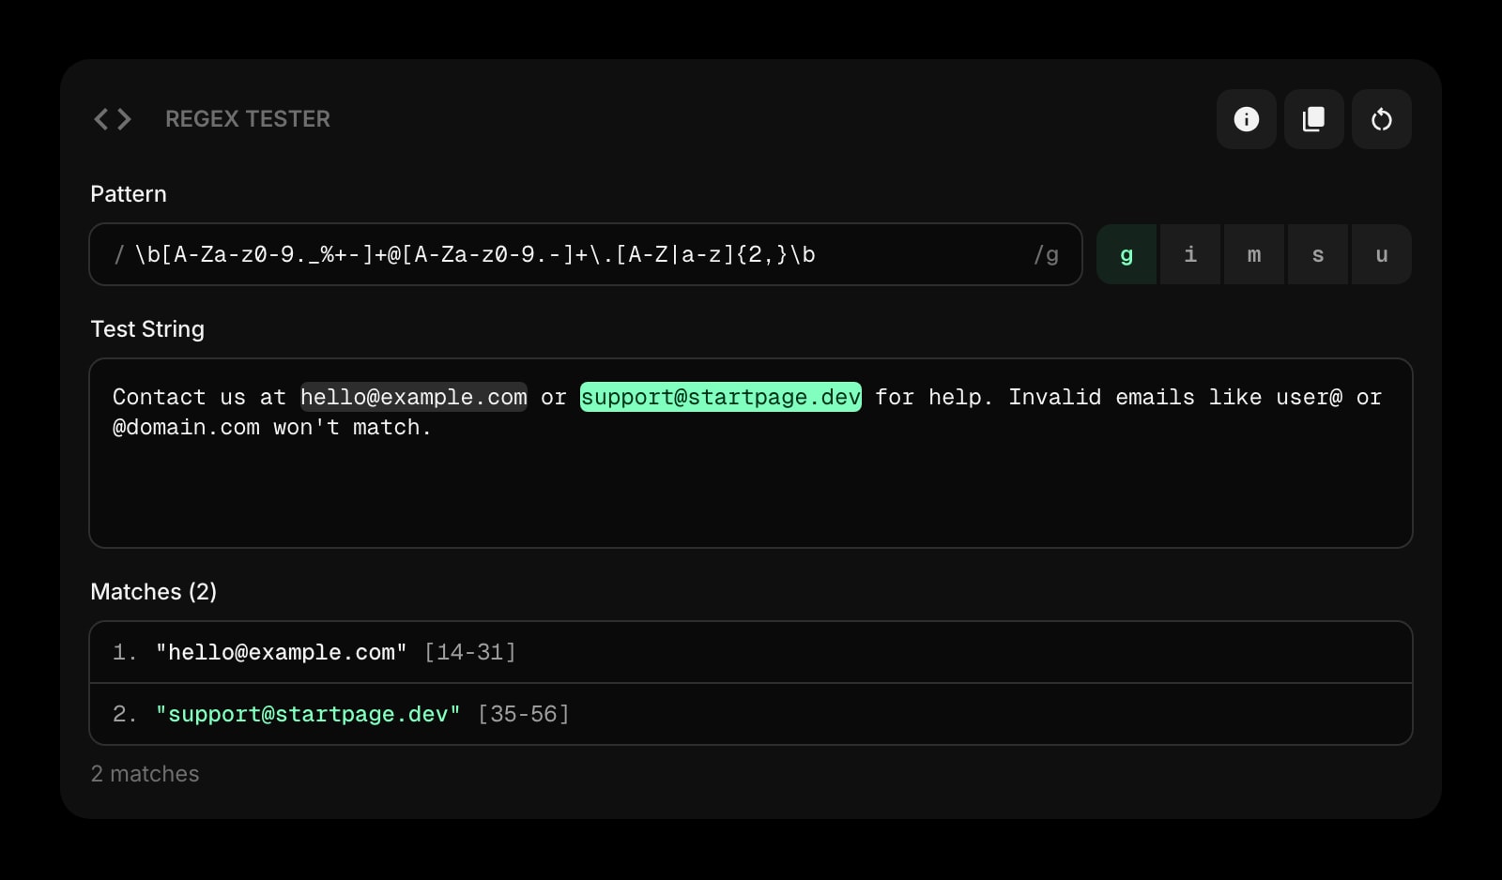Viewport: 1502px width, 880px height.
Task: Select match 2 support@startpage.dev in results
Action: click(309, 713)
